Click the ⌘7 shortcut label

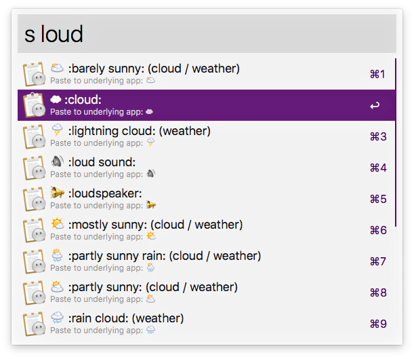click(x=378, y=261)
